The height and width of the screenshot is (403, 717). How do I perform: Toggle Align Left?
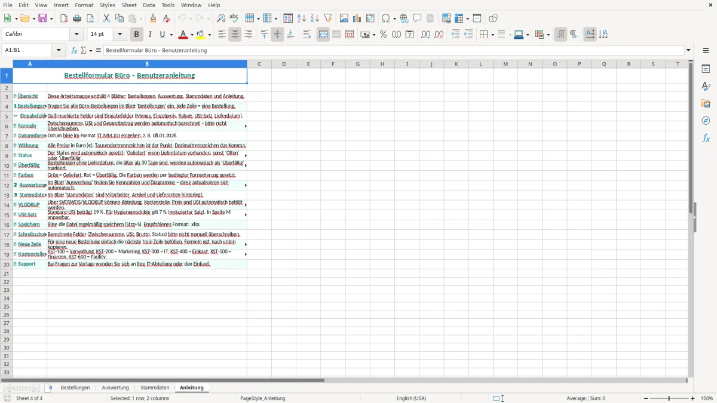pos(222,35)
